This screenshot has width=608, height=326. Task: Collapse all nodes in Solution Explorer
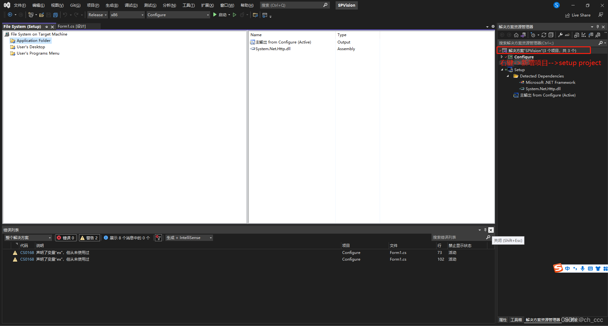pos(551,35)
